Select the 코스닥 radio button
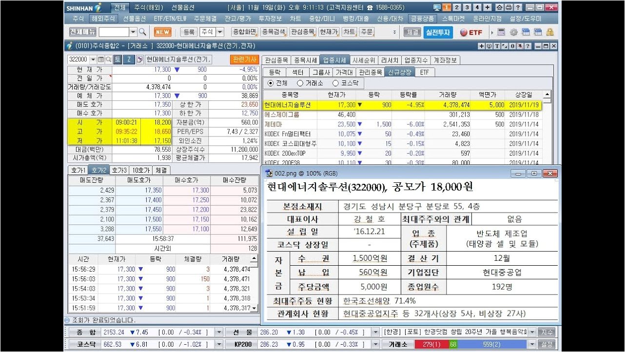The image size is (625, 352). (x=335, y=83)
